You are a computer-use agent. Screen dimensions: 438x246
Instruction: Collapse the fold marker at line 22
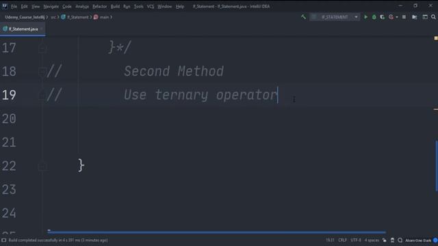pos(42,166)
